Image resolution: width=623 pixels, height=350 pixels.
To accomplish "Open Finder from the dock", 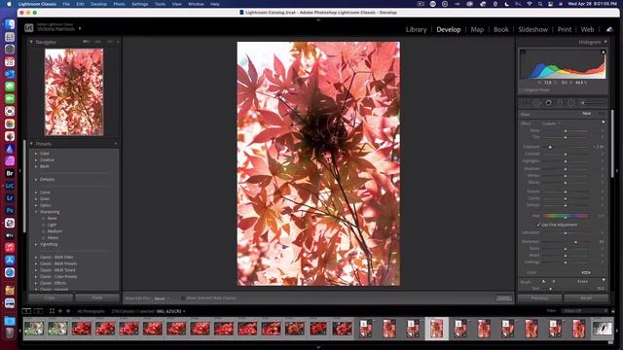I will tap(10, 24).
